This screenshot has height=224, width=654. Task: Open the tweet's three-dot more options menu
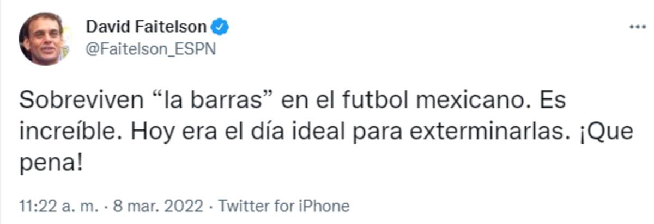pyautogui.click(x=637, y=27)
